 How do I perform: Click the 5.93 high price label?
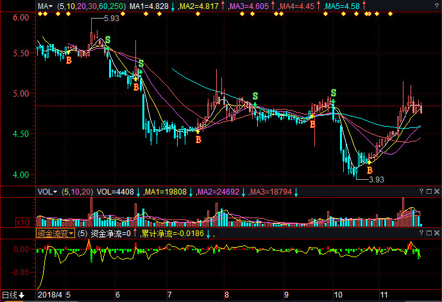111,19
